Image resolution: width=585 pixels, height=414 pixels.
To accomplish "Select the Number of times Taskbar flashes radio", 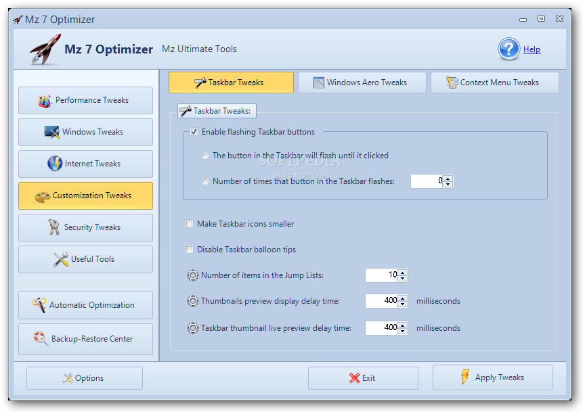I will (x=205, y=181).
